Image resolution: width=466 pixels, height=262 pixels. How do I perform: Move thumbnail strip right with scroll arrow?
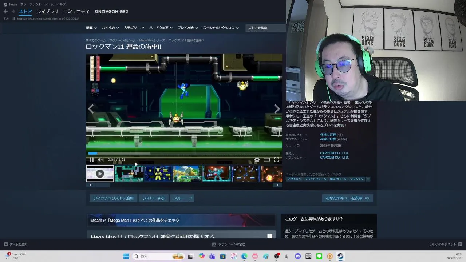[x=277, y=185]
